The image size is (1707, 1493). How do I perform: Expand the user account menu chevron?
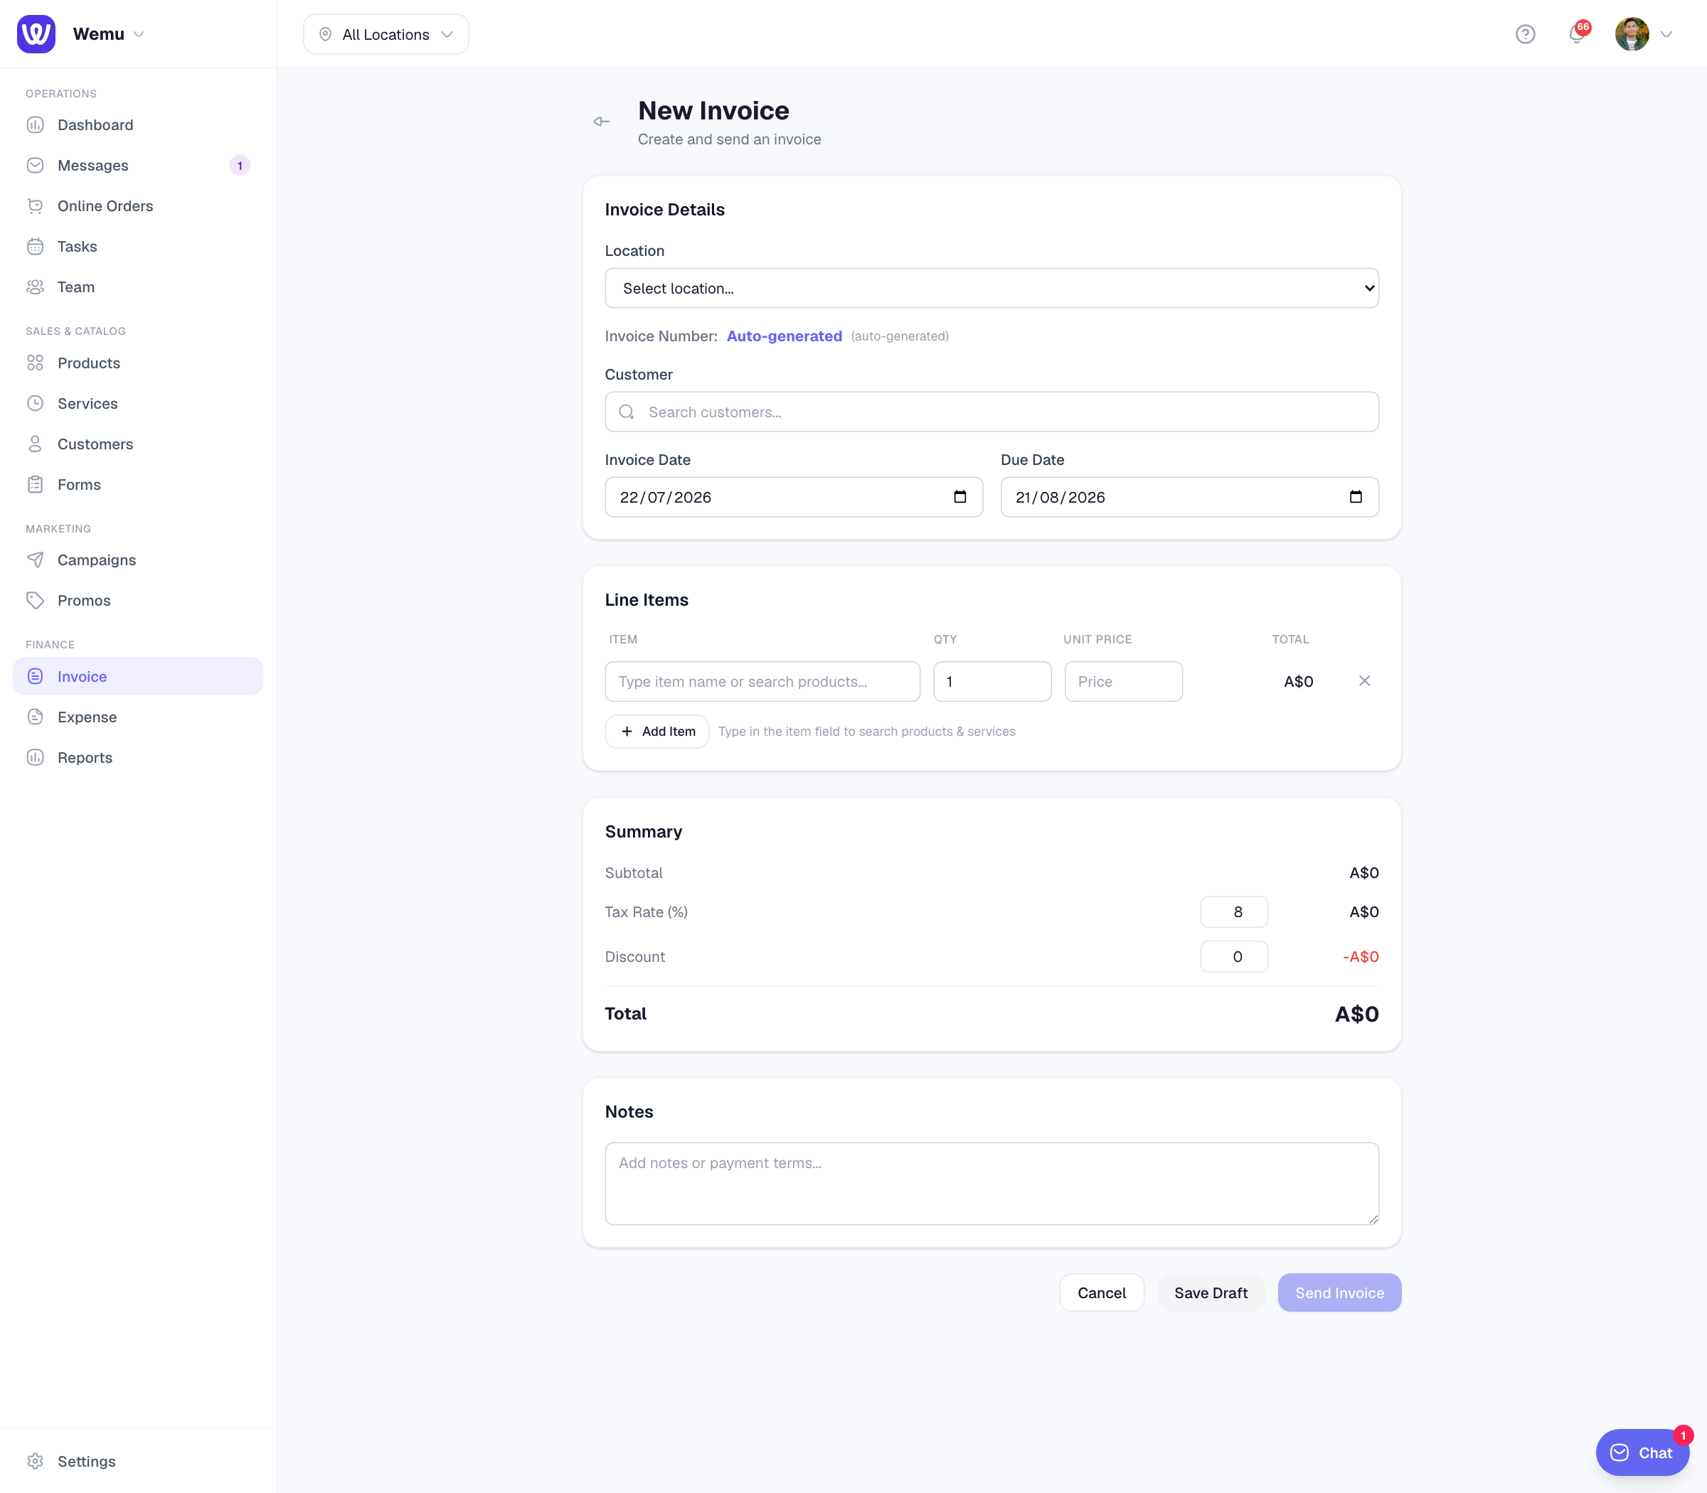click(1667, 34)
